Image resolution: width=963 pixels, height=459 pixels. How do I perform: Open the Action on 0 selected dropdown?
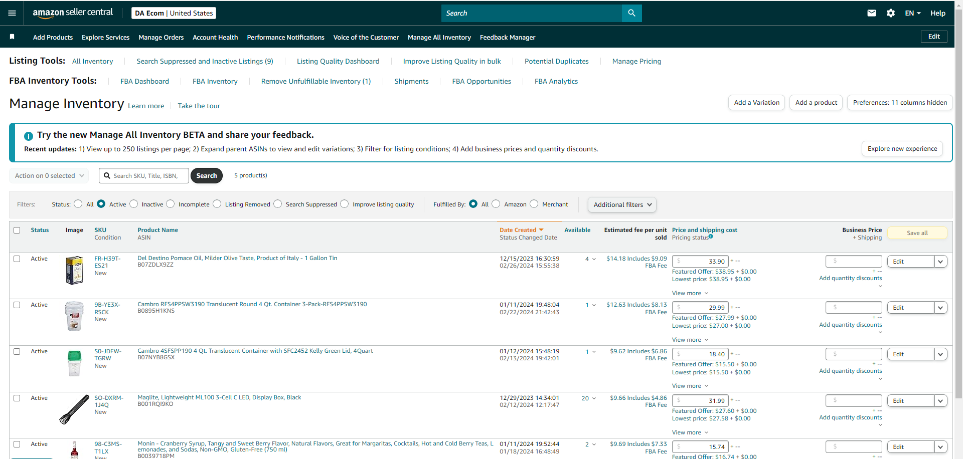point(49,176)
